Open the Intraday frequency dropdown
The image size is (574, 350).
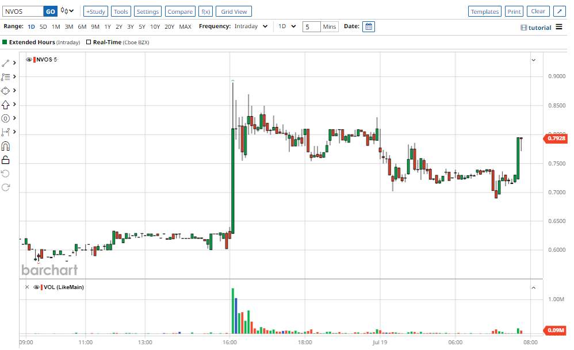tap(251, 26)
